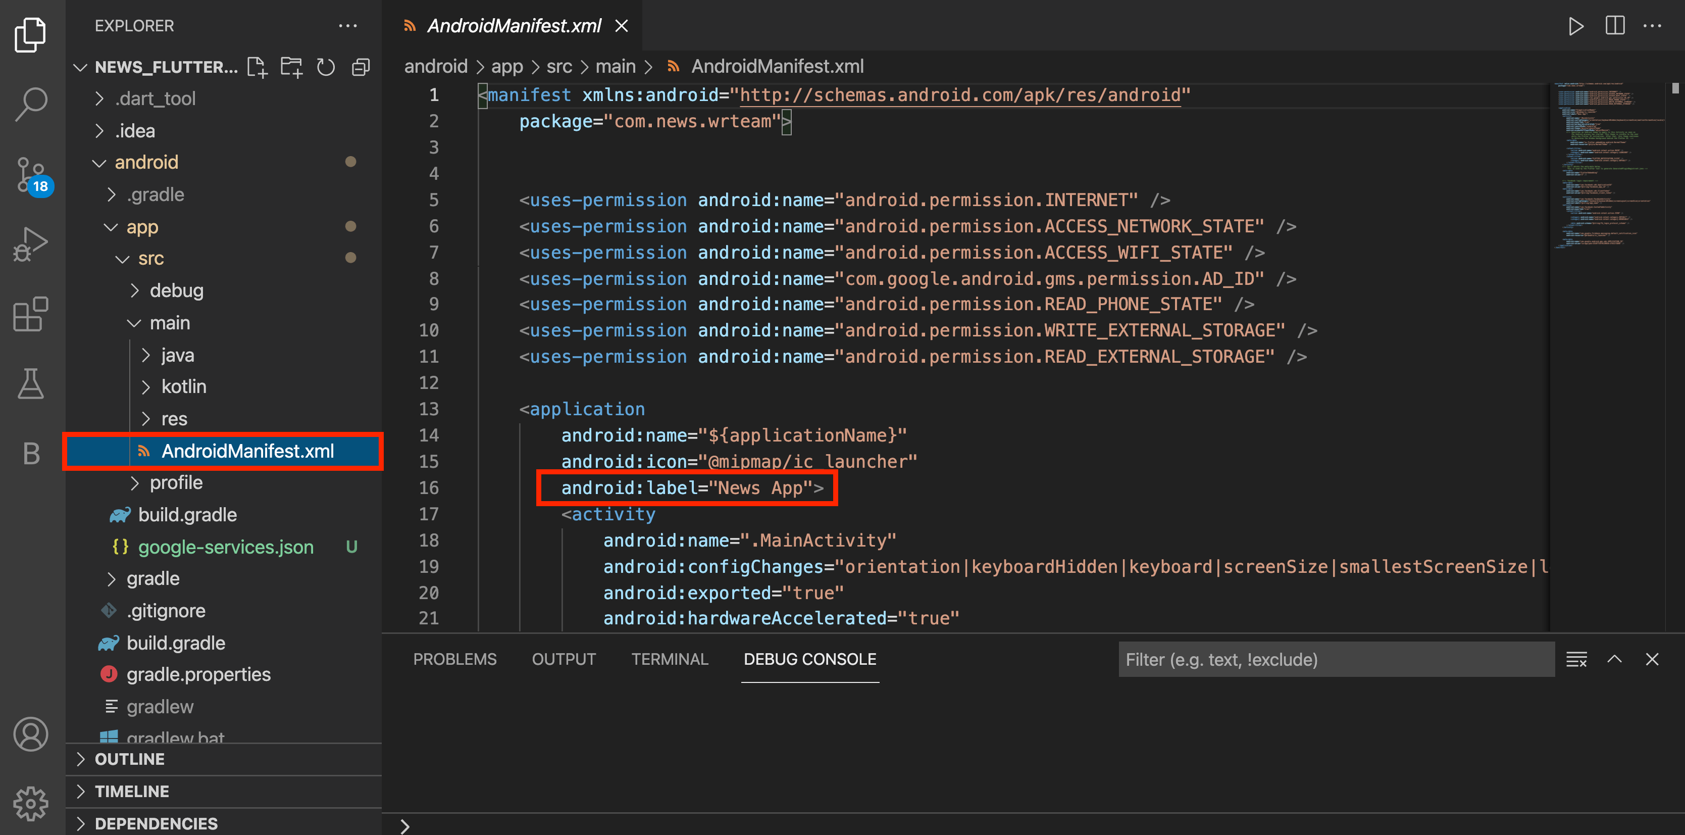The height and width of the screenshot is (835, 1685).
Task: Open google-services.json file
Action: [226, 547]
